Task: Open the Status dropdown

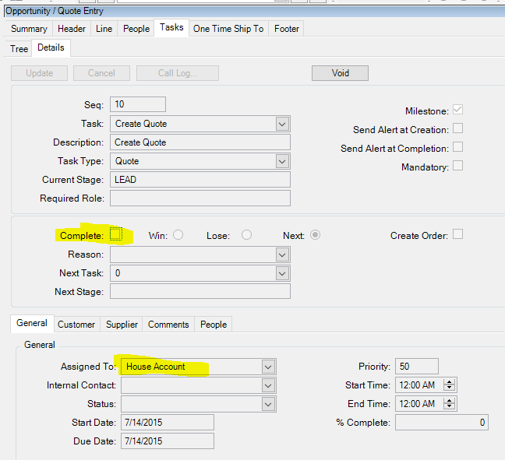Action: (268, 404)
